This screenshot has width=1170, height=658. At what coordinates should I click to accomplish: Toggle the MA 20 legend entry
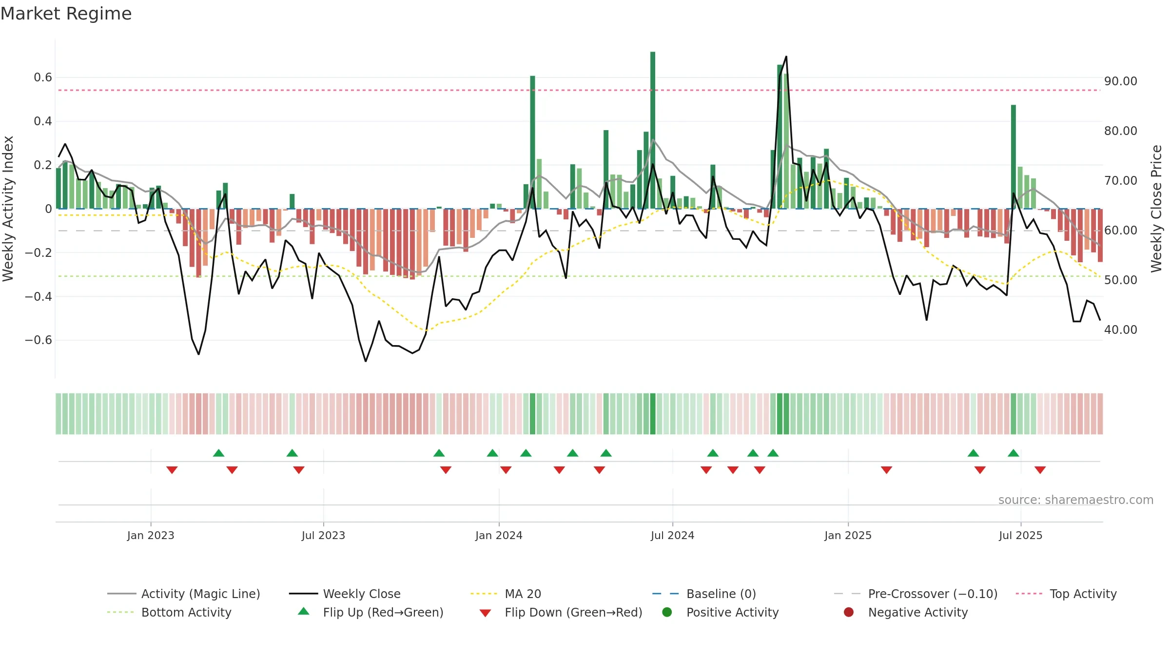[506, 594]
